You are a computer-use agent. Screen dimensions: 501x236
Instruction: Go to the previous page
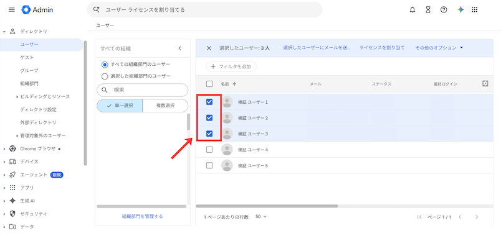click(x=460, y=217)
